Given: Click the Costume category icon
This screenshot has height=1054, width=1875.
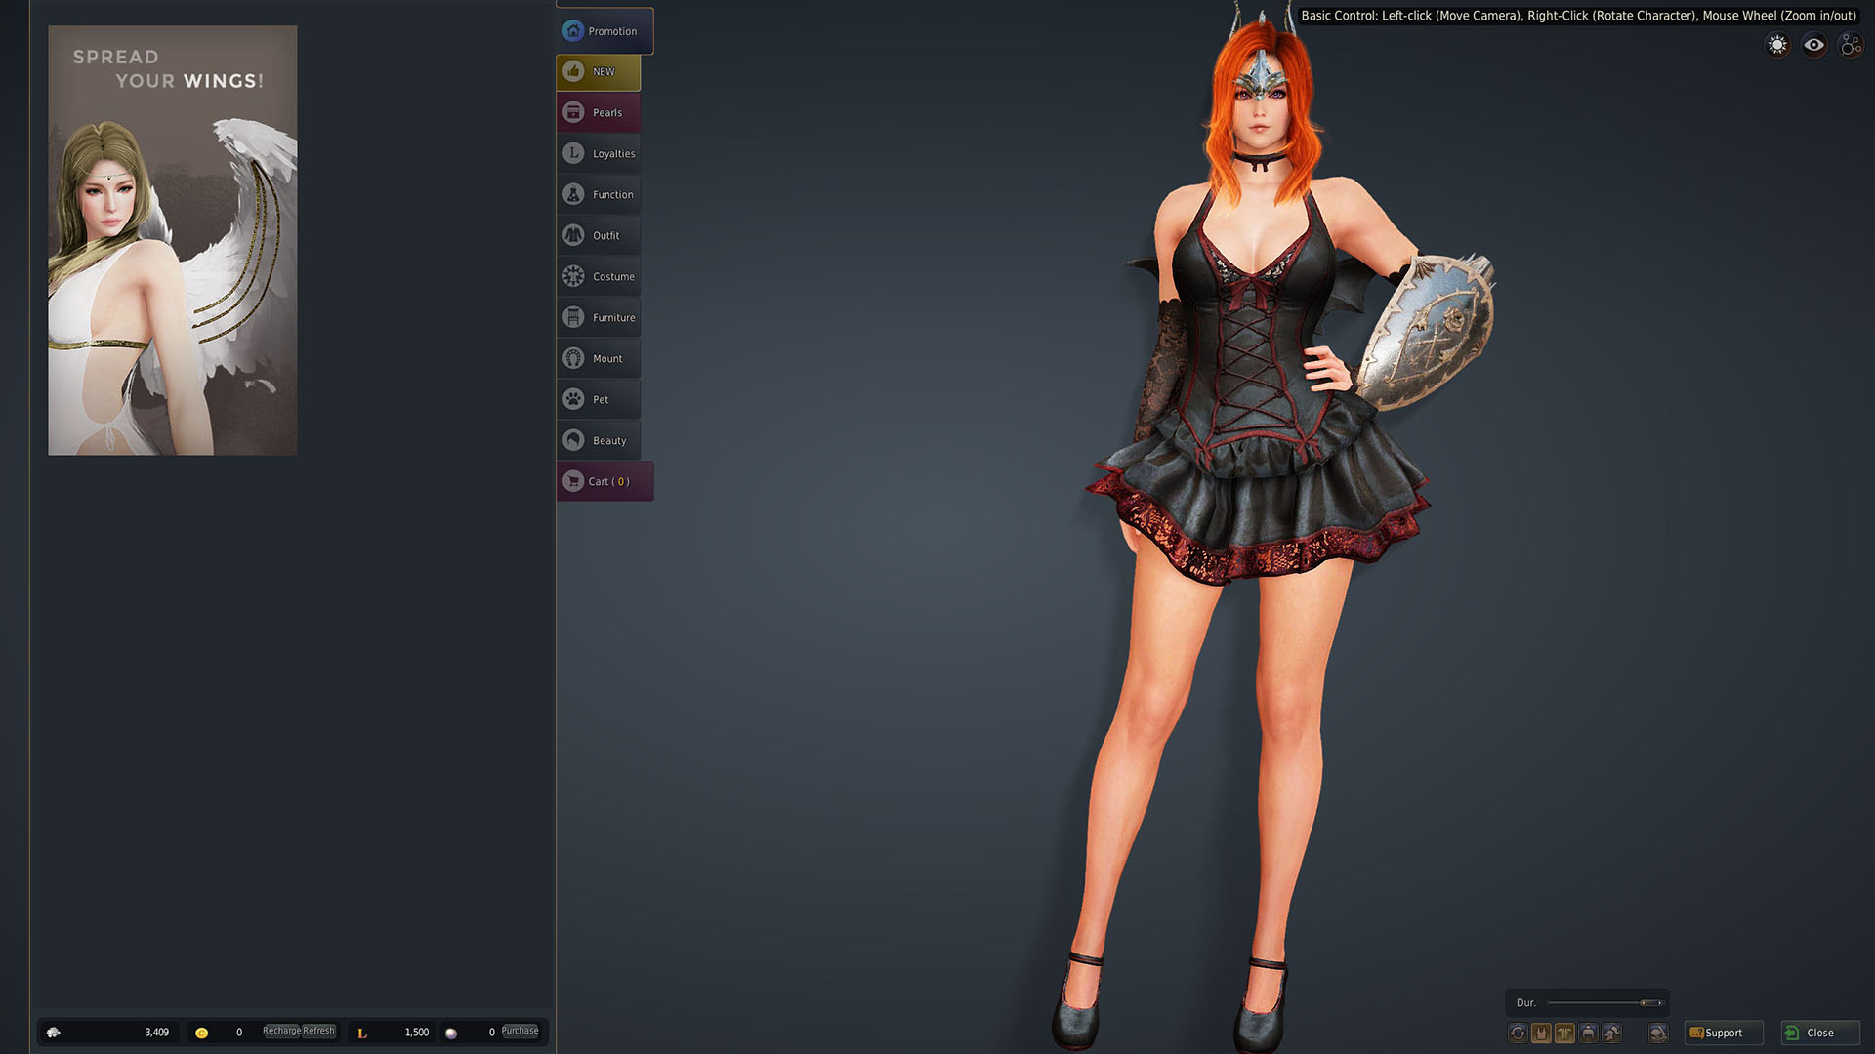Looking at the screenshot, I should tap(573, 276).
